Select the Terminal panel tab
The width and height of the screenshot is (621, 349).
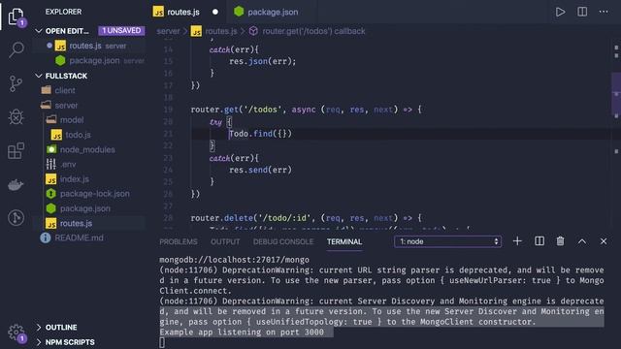coord(344,241)
